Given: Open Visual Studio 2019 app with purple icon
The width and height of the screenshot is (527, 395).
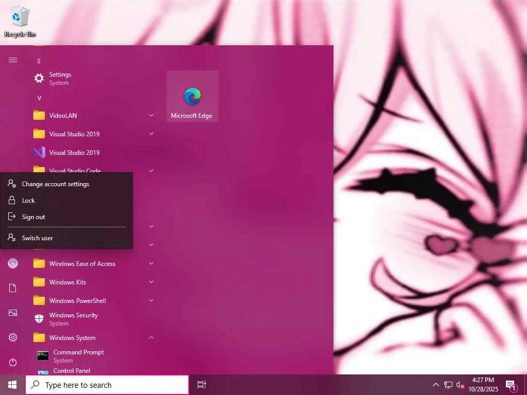Looking at the screenshot, I should coord(94,152).
